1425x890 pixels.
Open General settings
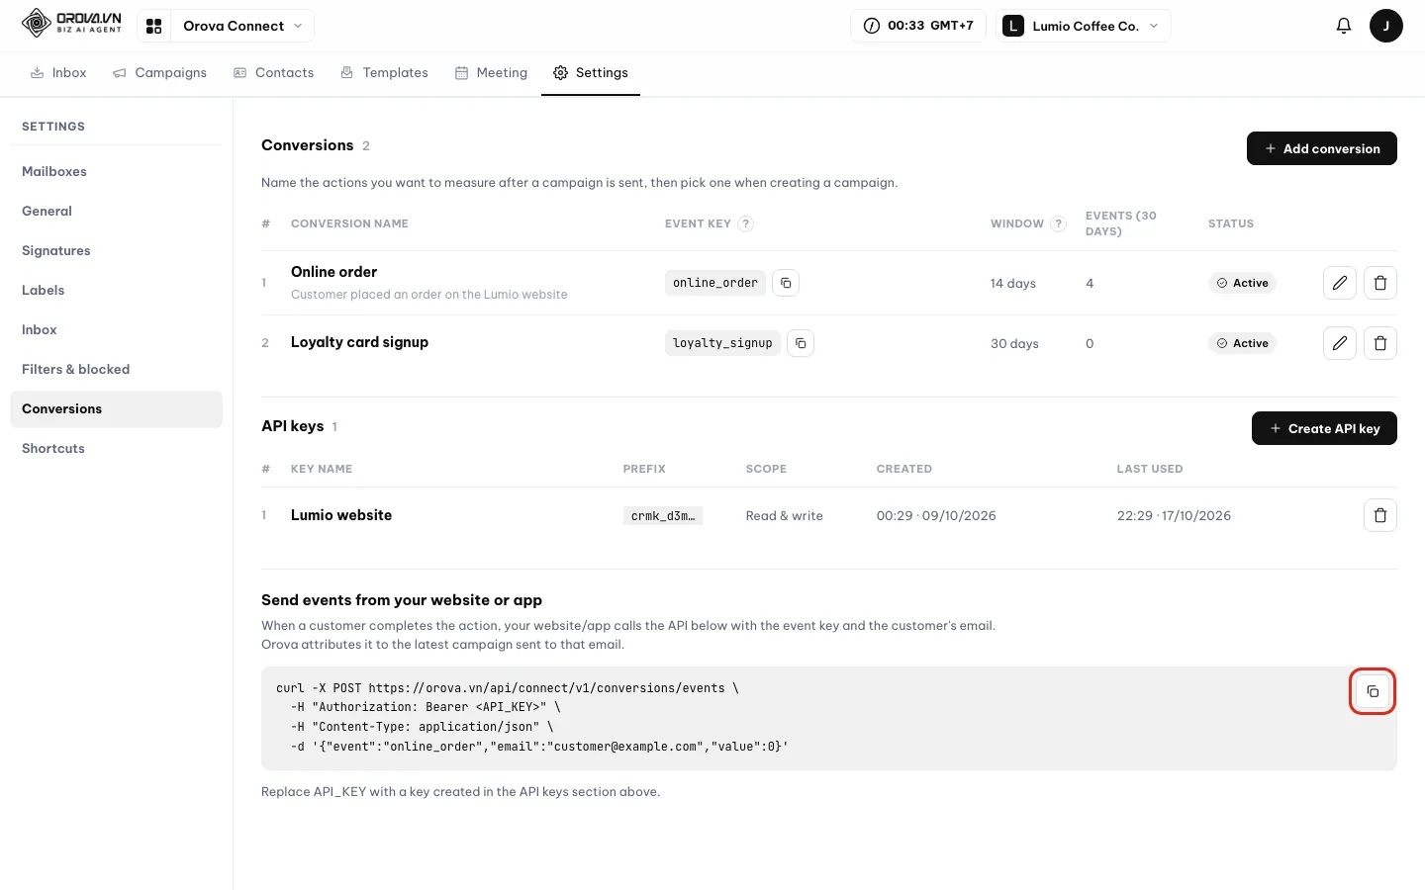click(x=116, y=212)
